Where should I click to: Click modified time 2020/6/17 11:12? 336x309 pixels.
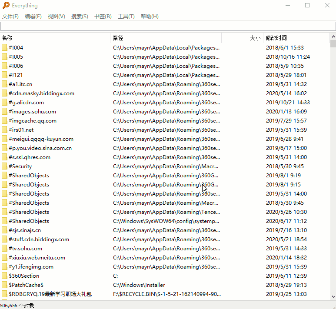tap(286, 221)
